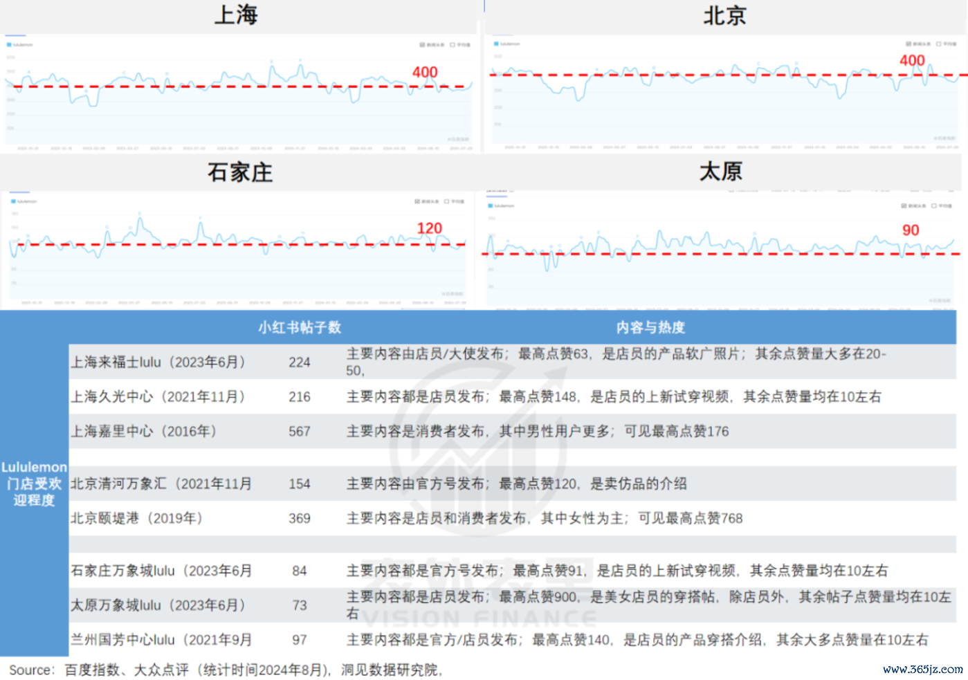Viewport: 968px width, 680px height.
Task: Click lululemon legend swatch in 石家庄 chart
Action: tap(13, 202)
